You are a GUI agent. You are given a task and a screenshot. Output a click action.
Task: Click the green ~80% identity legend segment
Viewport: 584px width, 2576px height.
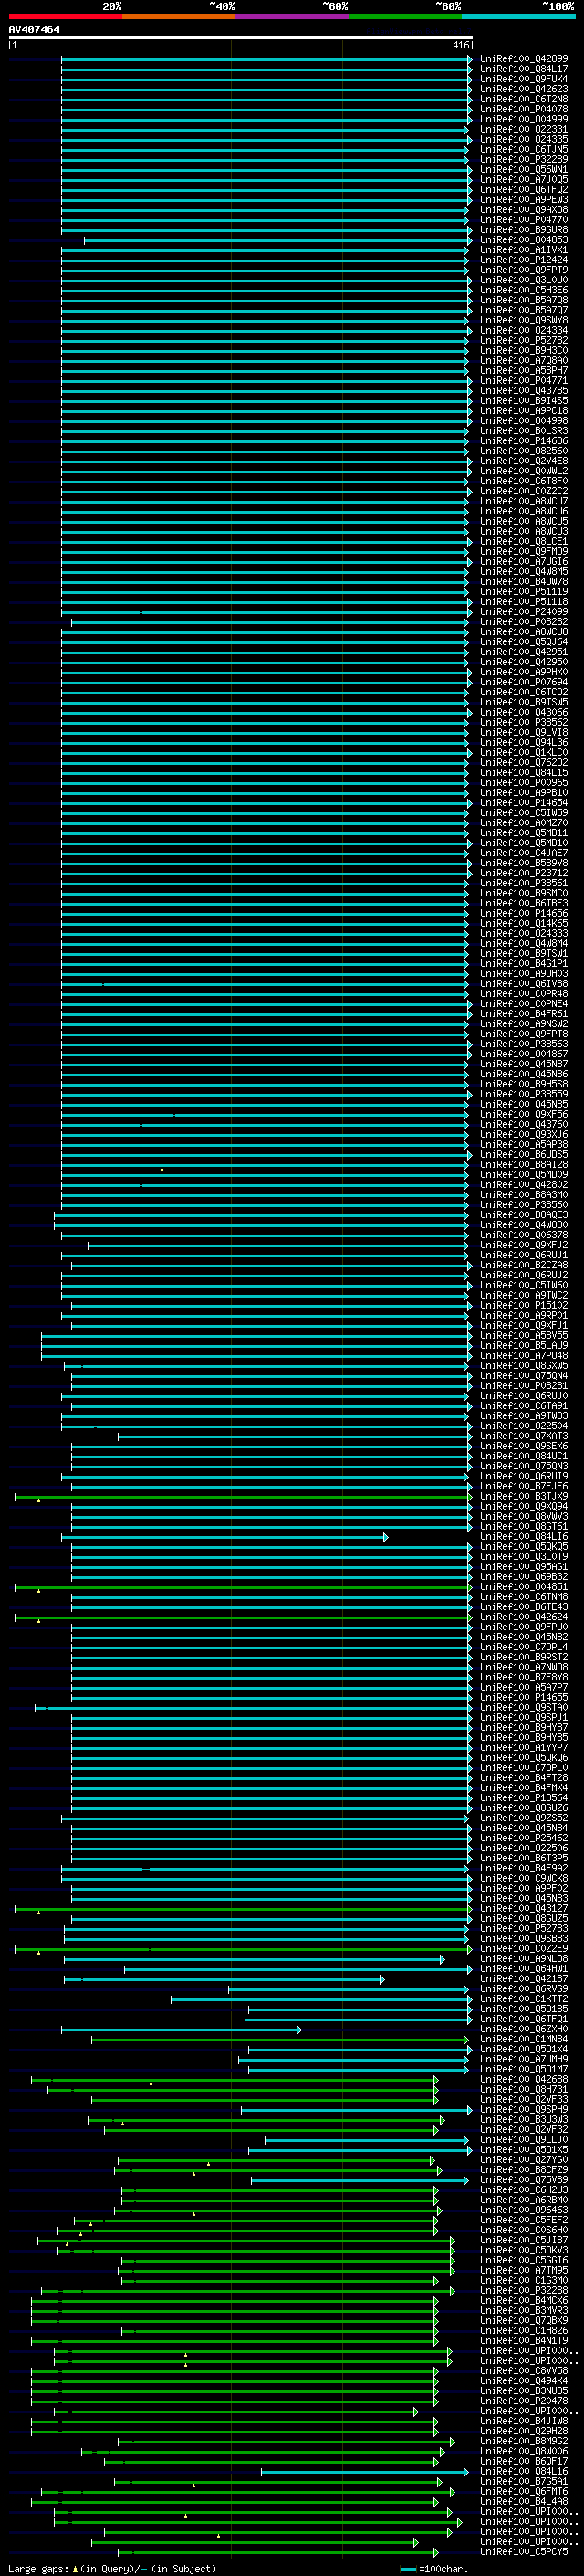405,16
